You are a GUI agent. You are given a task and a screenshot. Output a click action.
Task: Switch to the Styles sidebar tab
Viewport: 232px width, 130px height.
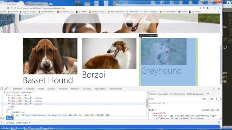tap(153, 94)
